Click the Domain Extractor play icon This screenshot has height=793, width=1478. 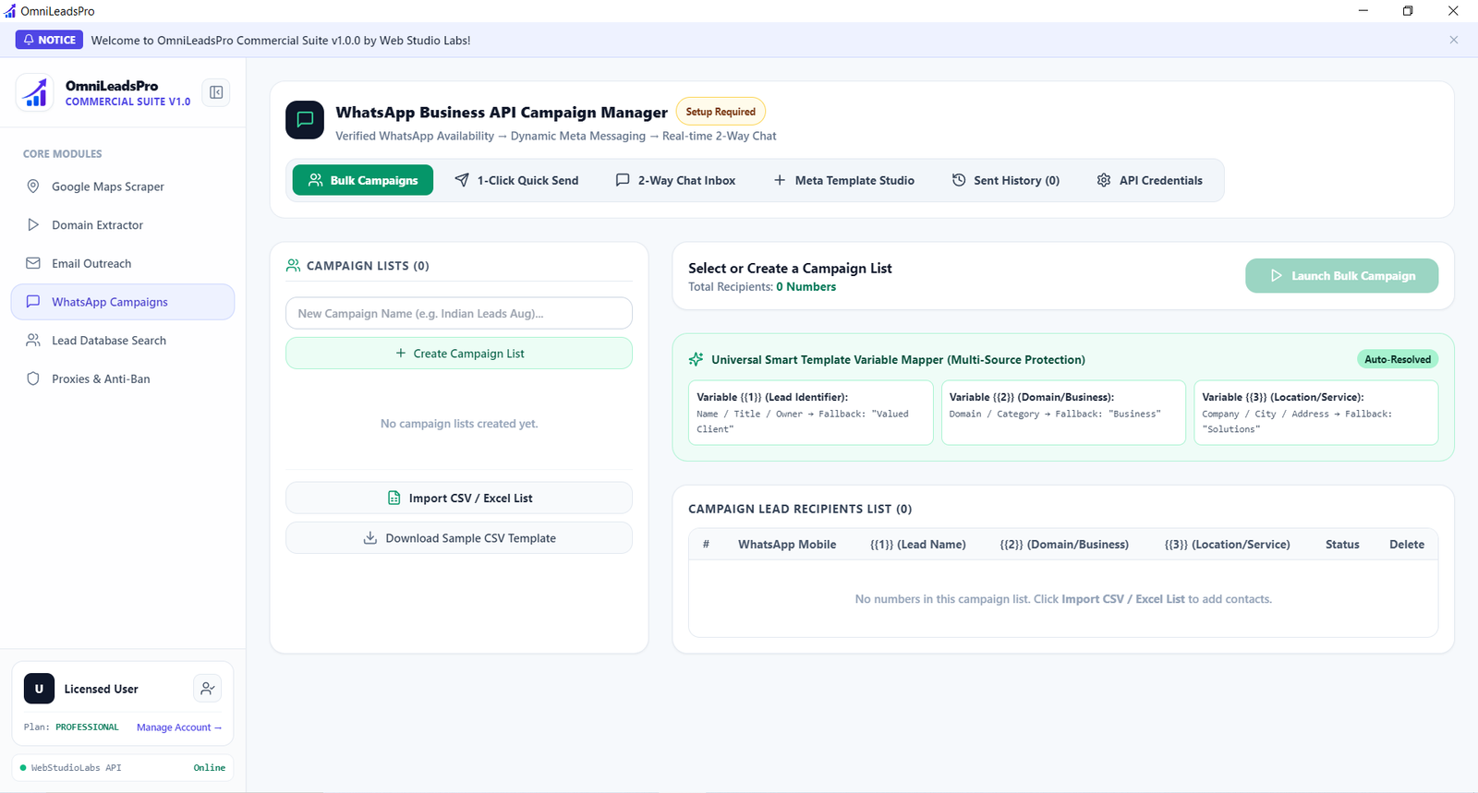33,225
